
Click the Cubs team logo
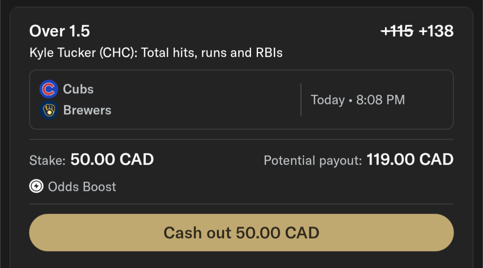tap(49, 89)
